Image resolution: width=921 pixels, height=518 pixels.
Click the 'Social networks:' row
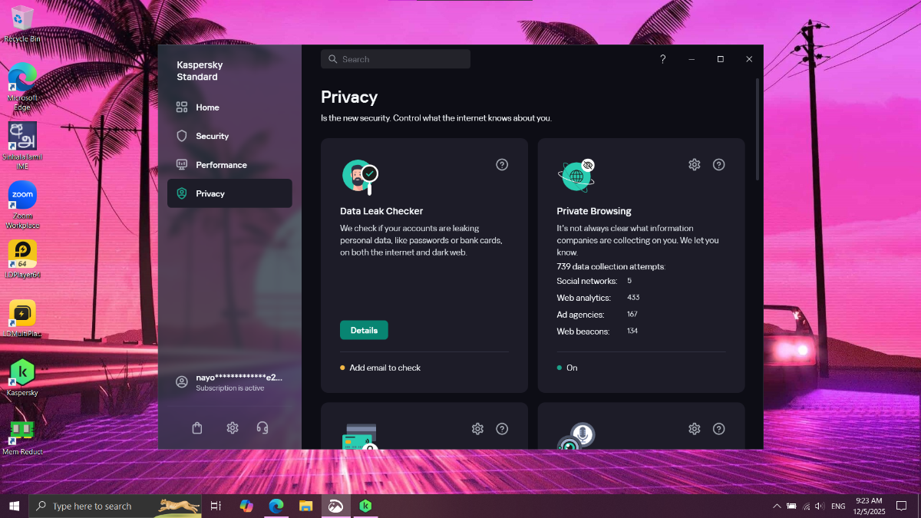click(594, 281)
